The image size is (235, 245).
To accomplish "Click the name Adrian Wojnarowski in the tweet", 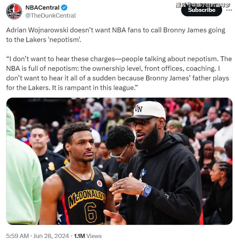I will 37,30.
